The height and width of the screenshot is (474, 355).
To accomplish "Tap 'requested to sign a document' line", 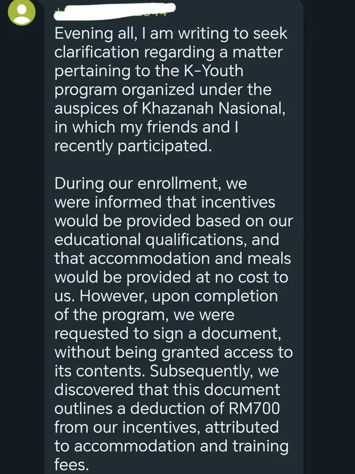I will [x=168, y=333].
